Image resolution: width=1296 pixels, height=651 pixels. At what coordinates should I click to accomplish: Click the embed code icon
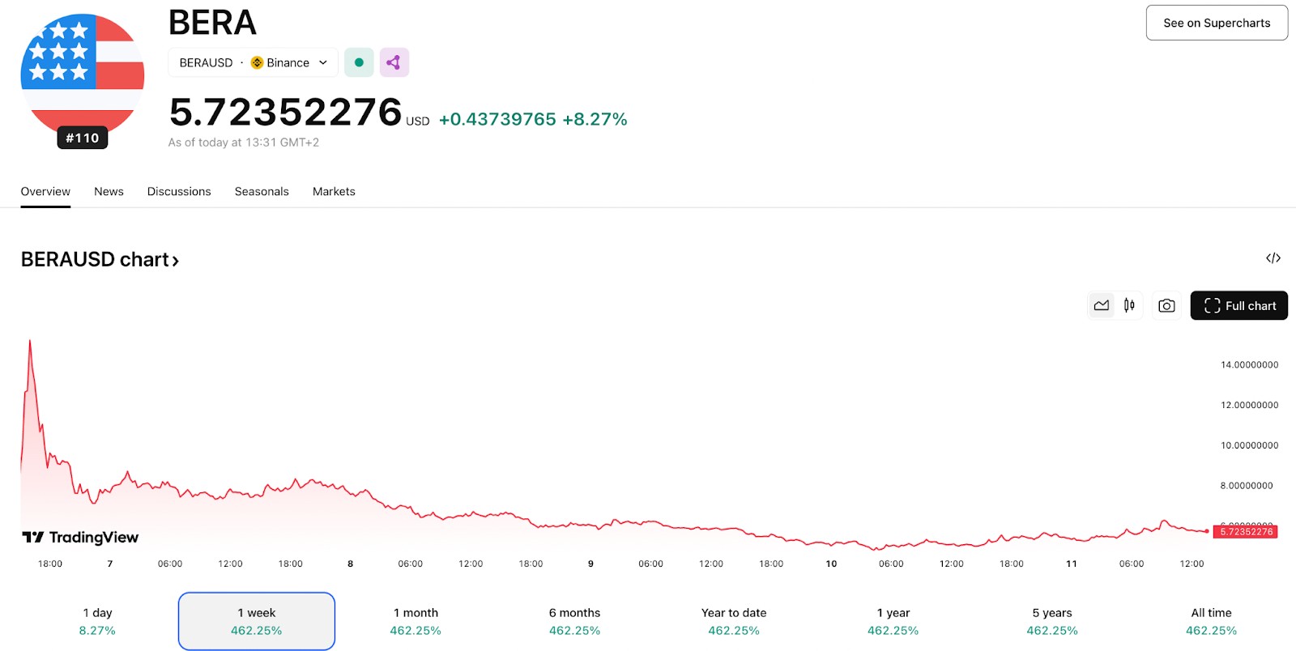tap(1273, 258)
